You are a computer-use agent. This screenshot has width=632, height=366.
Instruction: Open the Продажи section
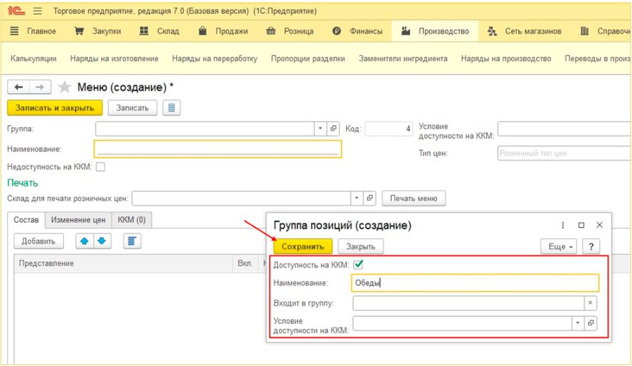(223, 31)
